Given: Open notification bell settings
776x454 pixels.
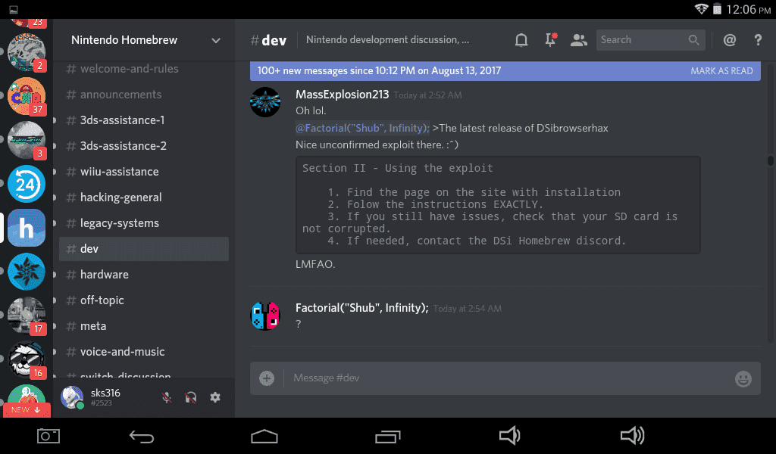Looking at the screenshot, I should coord(521,40).
